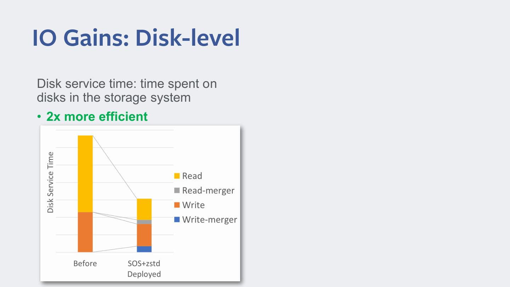Image resolution: width=510 pixels, height=287 pixels.
Task: Click the orange Write legend swatch
Action: 177,205
